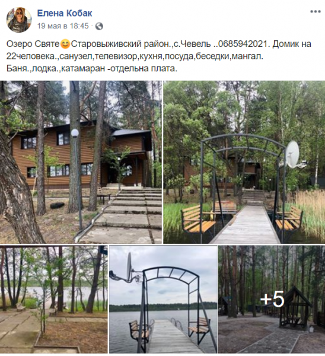The height and width of the screenshot is (356, 325).
Task: Open the lake view through trees photo
Action: click(x=54, y=299)
